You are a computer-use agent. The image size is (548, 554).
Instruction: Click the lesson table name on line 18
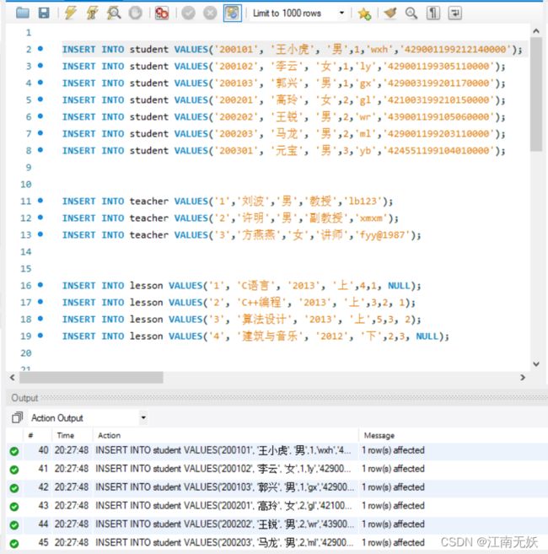(x=146, y=319)
